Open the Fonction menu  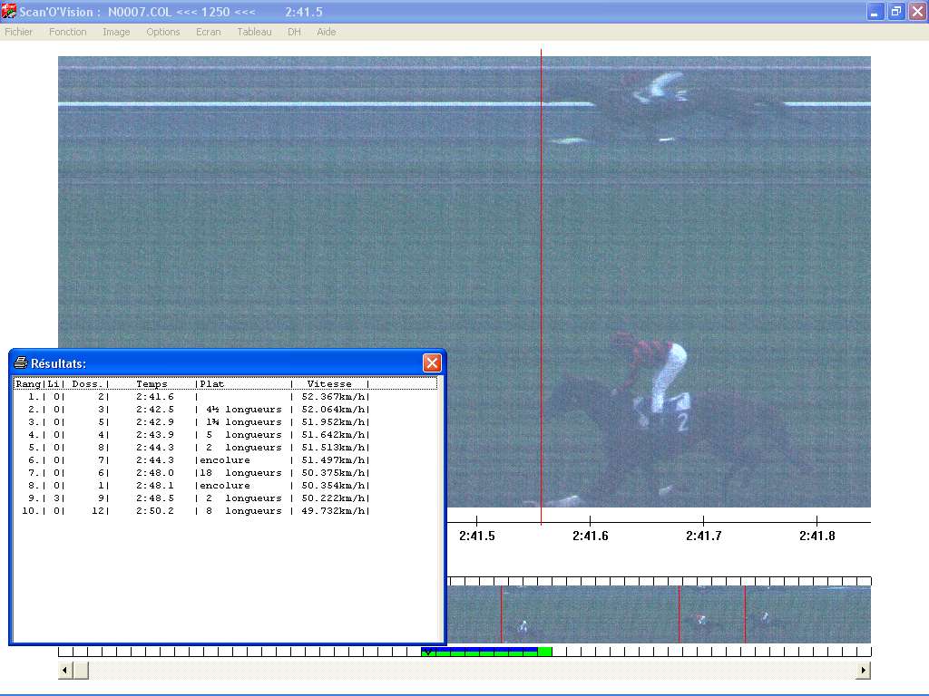pos(67,32)
